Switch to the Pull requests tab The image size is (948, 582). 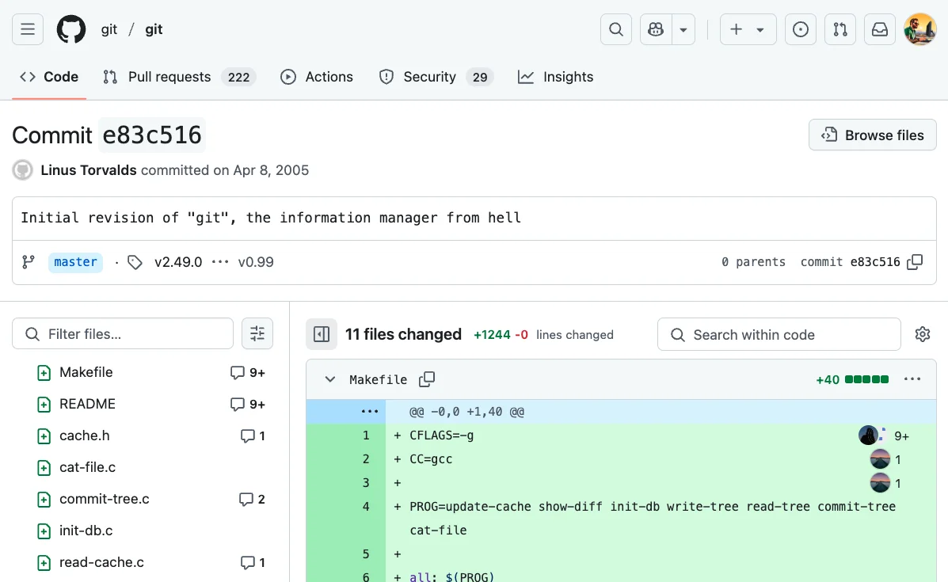coord(180,77)
